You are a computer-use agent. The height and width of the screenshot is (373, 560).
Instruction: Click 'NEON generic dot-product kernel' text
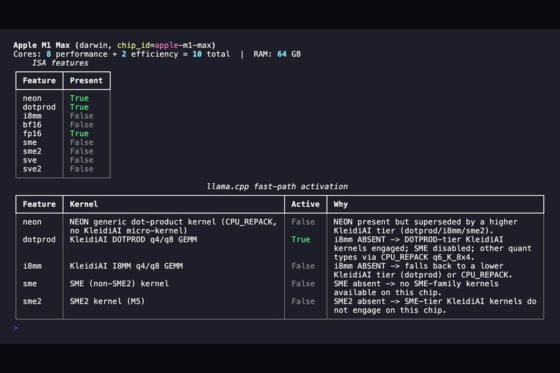click(143, 222)
